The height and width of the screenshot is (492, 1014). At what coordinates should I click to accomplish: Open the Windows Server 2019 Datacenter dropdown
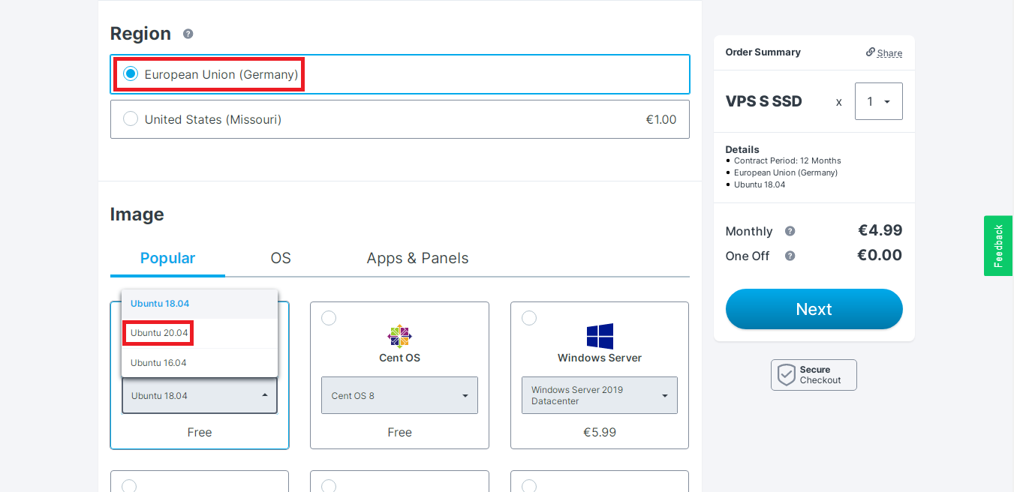(600, 395)
